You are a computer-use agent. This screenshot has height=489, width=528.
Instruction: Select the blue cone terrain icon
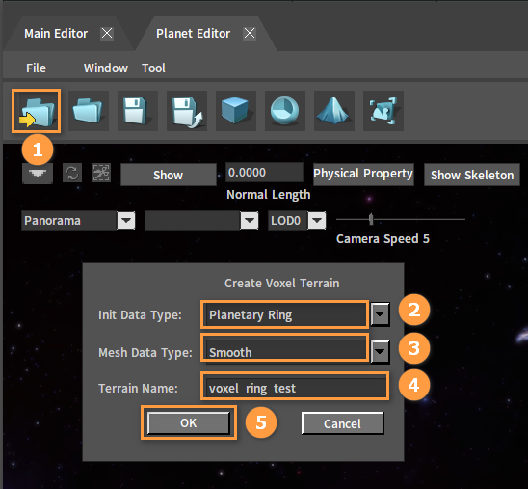click(334, 111)
